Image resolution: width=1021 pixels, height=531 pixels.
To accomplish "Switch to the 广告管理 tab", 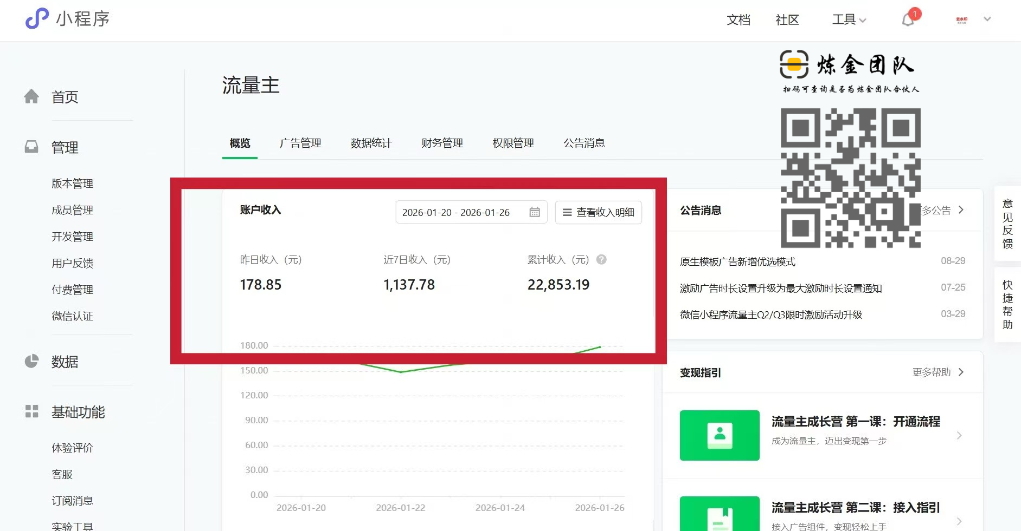I will coord(301,143).
